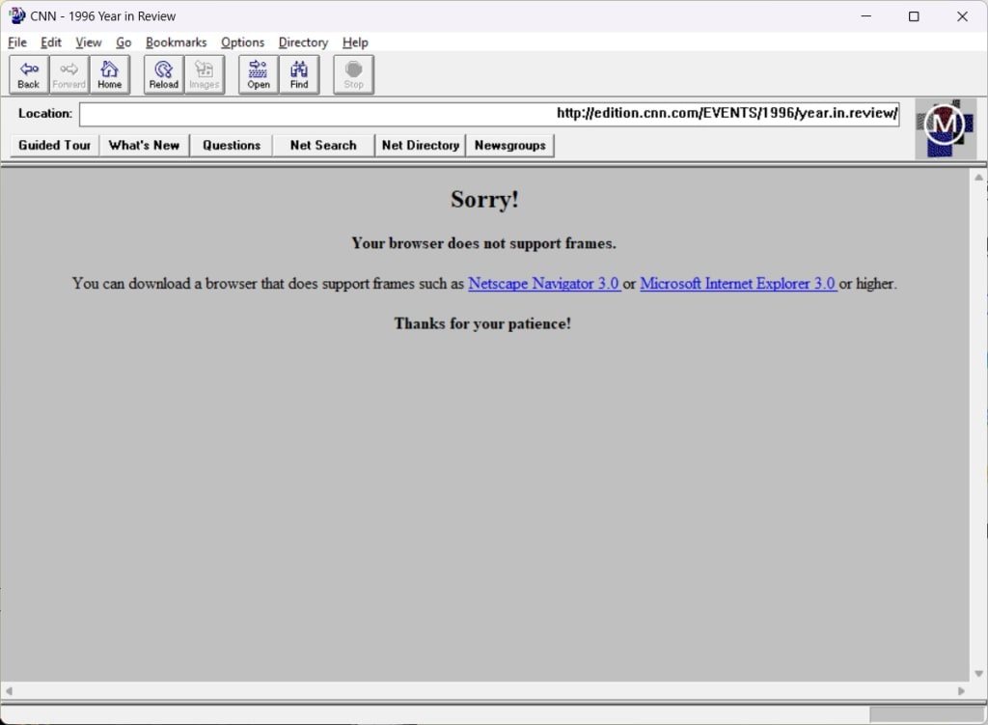Open the What's New page
The image size is (988, 725).
(144, 145)
